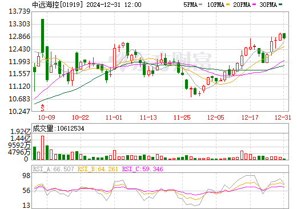Viewport: 297px width, 209px height.
Task: Click the RSI_B value label
Action: [x=98, y=169]
